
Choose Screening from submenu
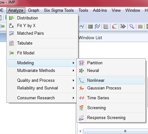click(111, 108)
